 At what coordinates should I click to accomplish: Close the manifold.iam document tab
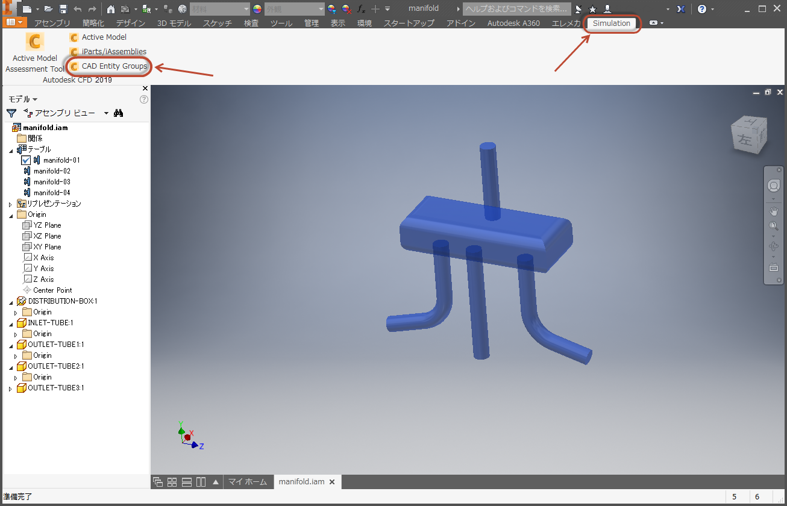click(x=332, y=482)
